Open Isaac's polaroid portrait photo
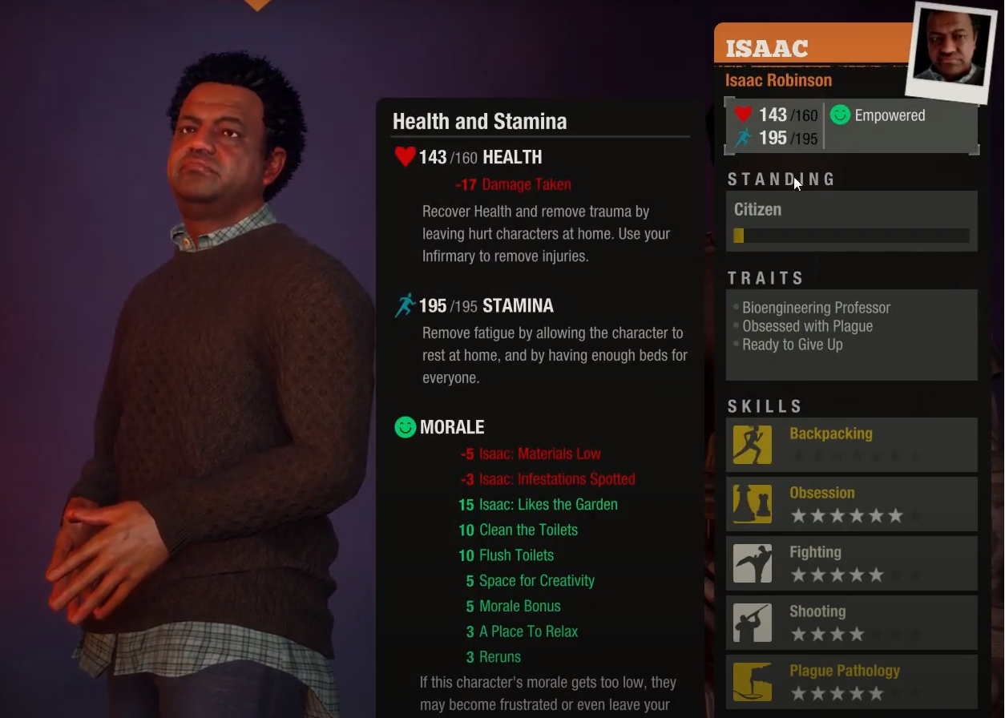The width and height of the screenshot is (1005, 718). point(951,52)
